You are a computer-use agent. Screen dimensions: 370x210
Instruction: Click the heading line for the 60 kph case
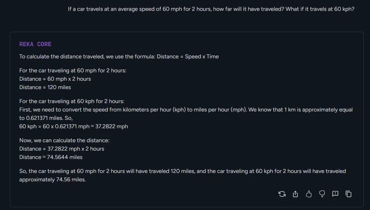[72, 101]
